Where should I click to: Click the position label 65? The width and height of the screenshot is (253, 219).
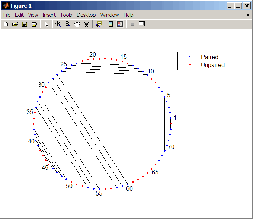pyautogui.click(x=155, y=172)
